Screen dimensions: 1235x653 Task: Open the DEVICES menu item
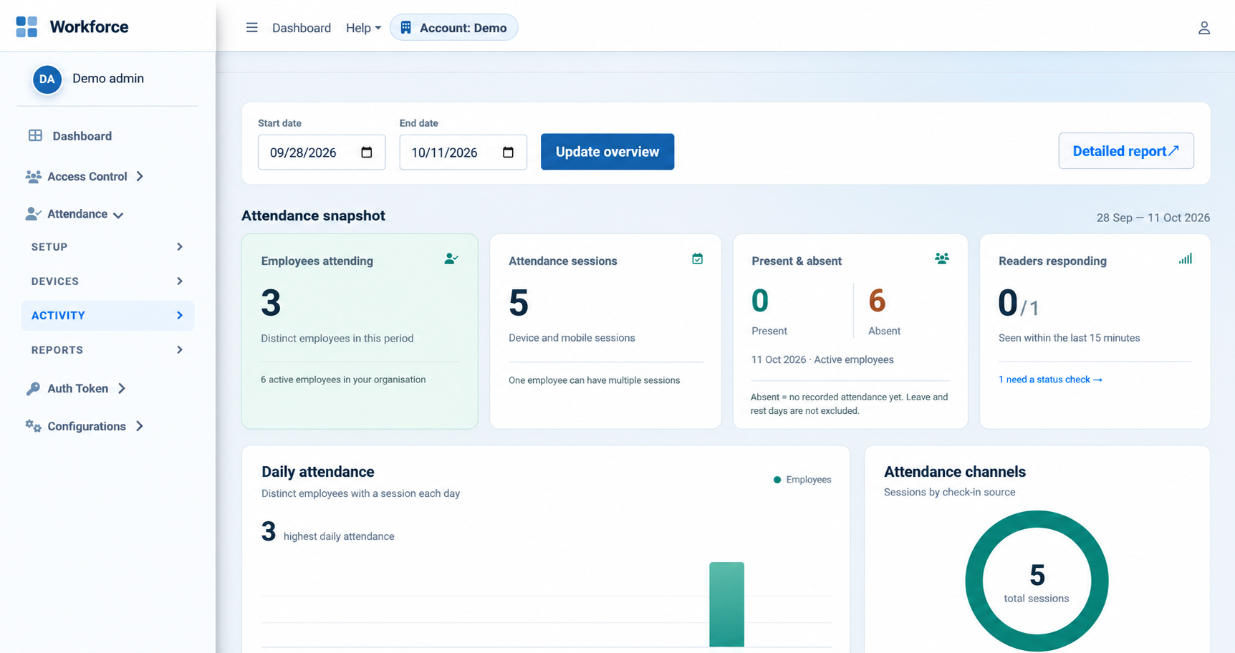click(x=107, y=281)
